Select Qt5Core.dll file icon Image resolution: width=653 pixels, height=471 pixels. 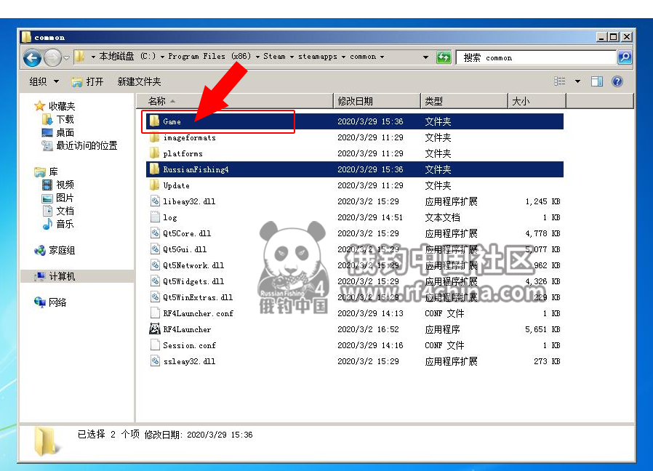coord(155,233)
